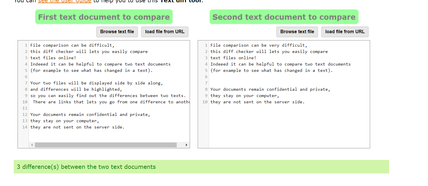Click load file from URL for second document

[x=345, y=32]
